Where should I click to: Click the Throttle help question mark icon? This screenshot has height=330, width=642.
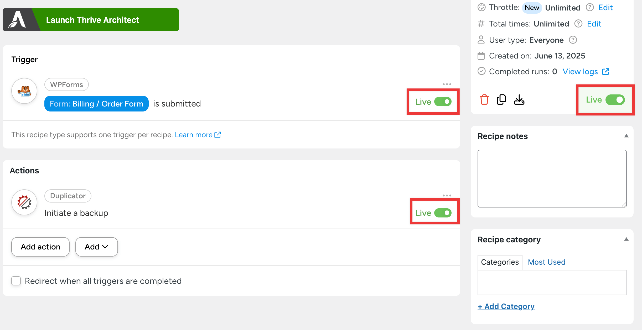coord(590,7)
